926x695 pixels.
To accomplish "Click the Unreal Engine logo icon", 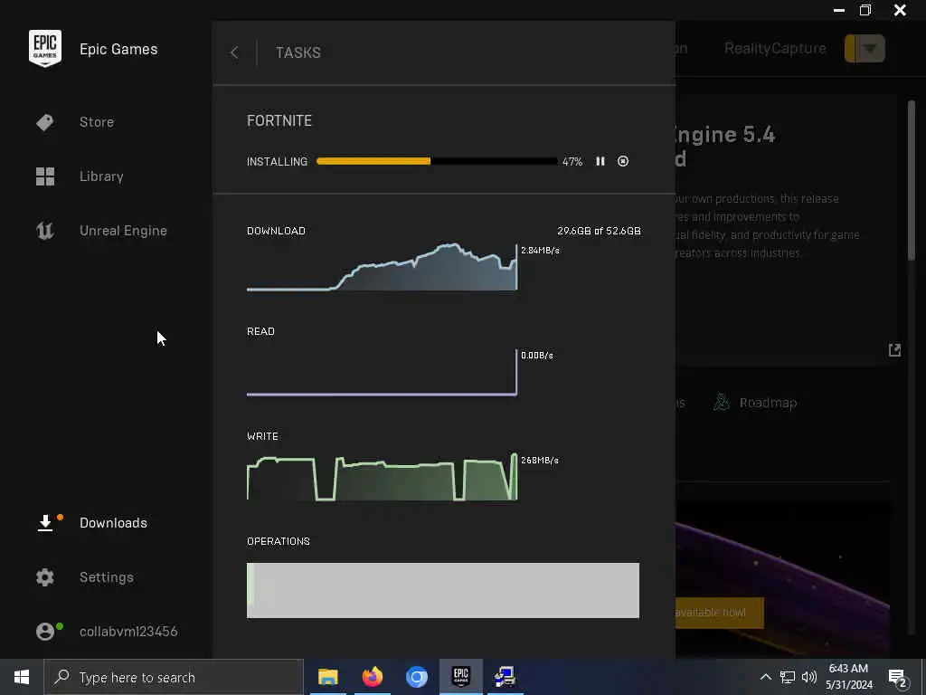I will [x=45, y=231].
